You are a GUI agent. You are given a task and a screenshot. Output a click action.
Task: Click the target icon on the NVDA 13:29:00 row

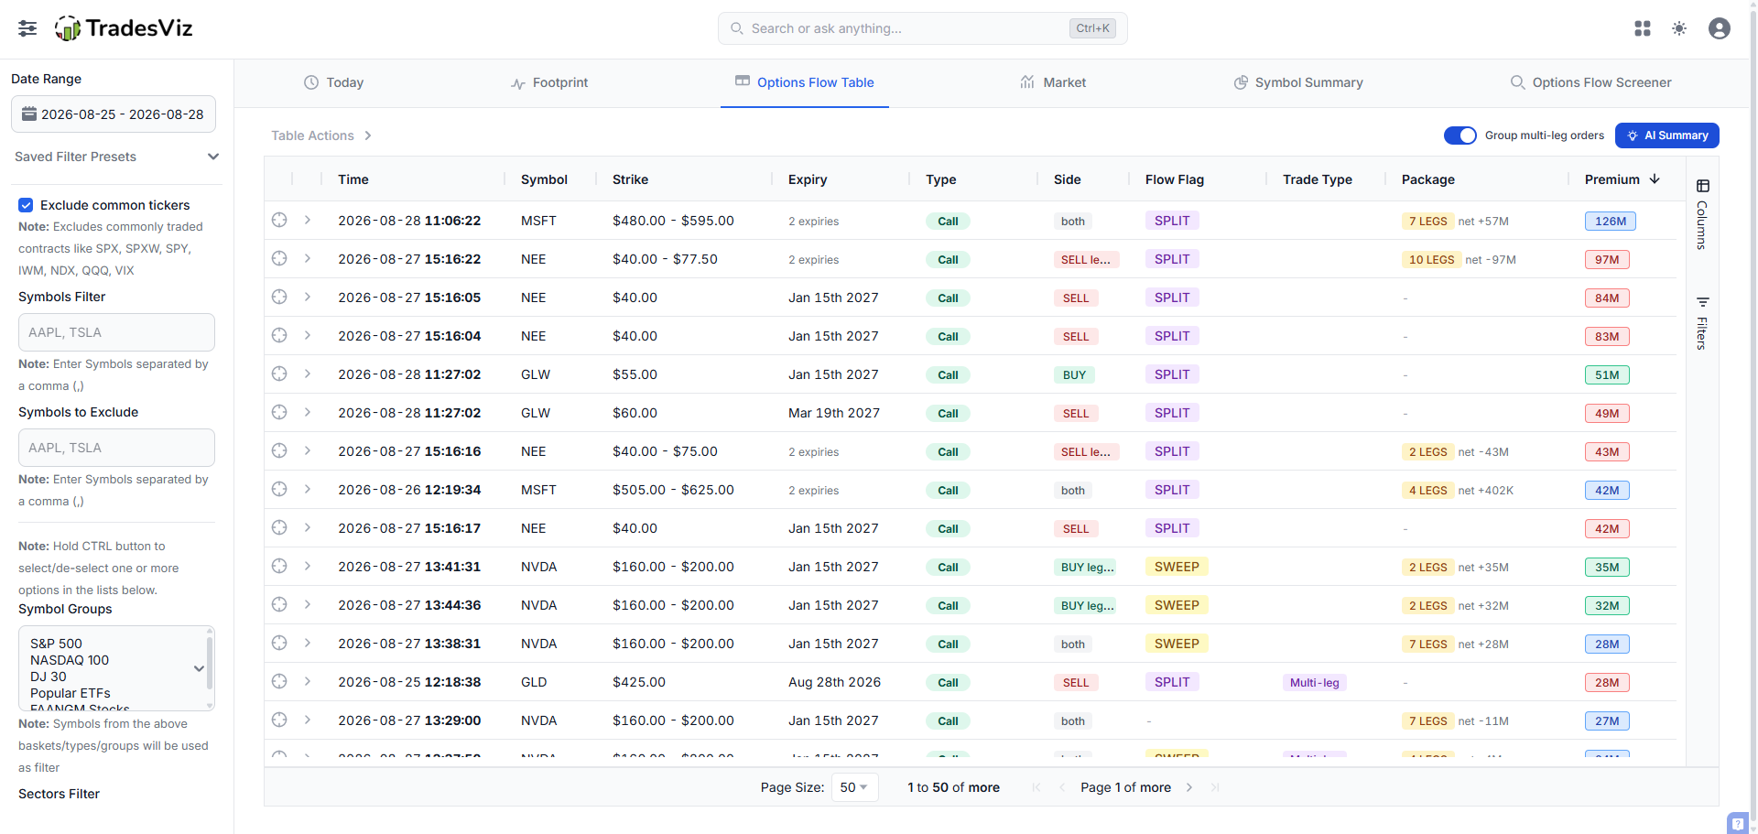(x=279, y=720)
